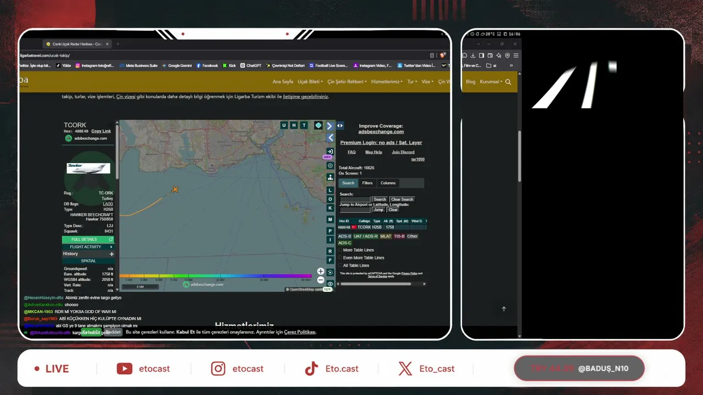Zoom out on the map with minus
This screenshot has height=395, width=703.
point(321,280)
